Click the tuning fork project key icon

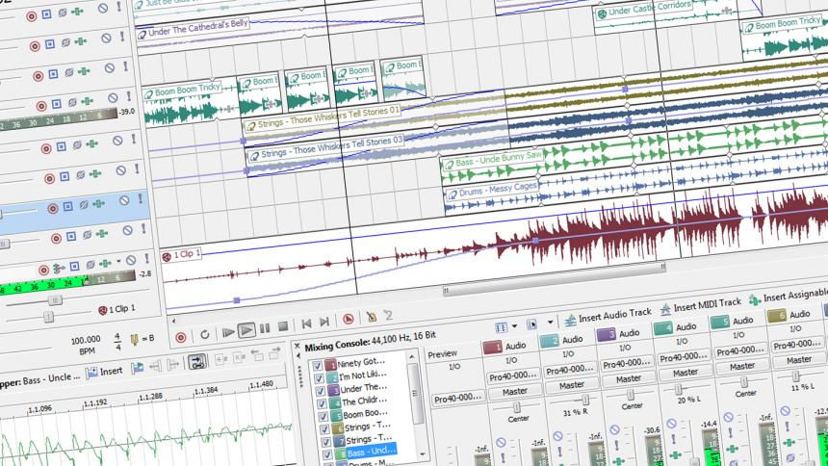point(134,339)
